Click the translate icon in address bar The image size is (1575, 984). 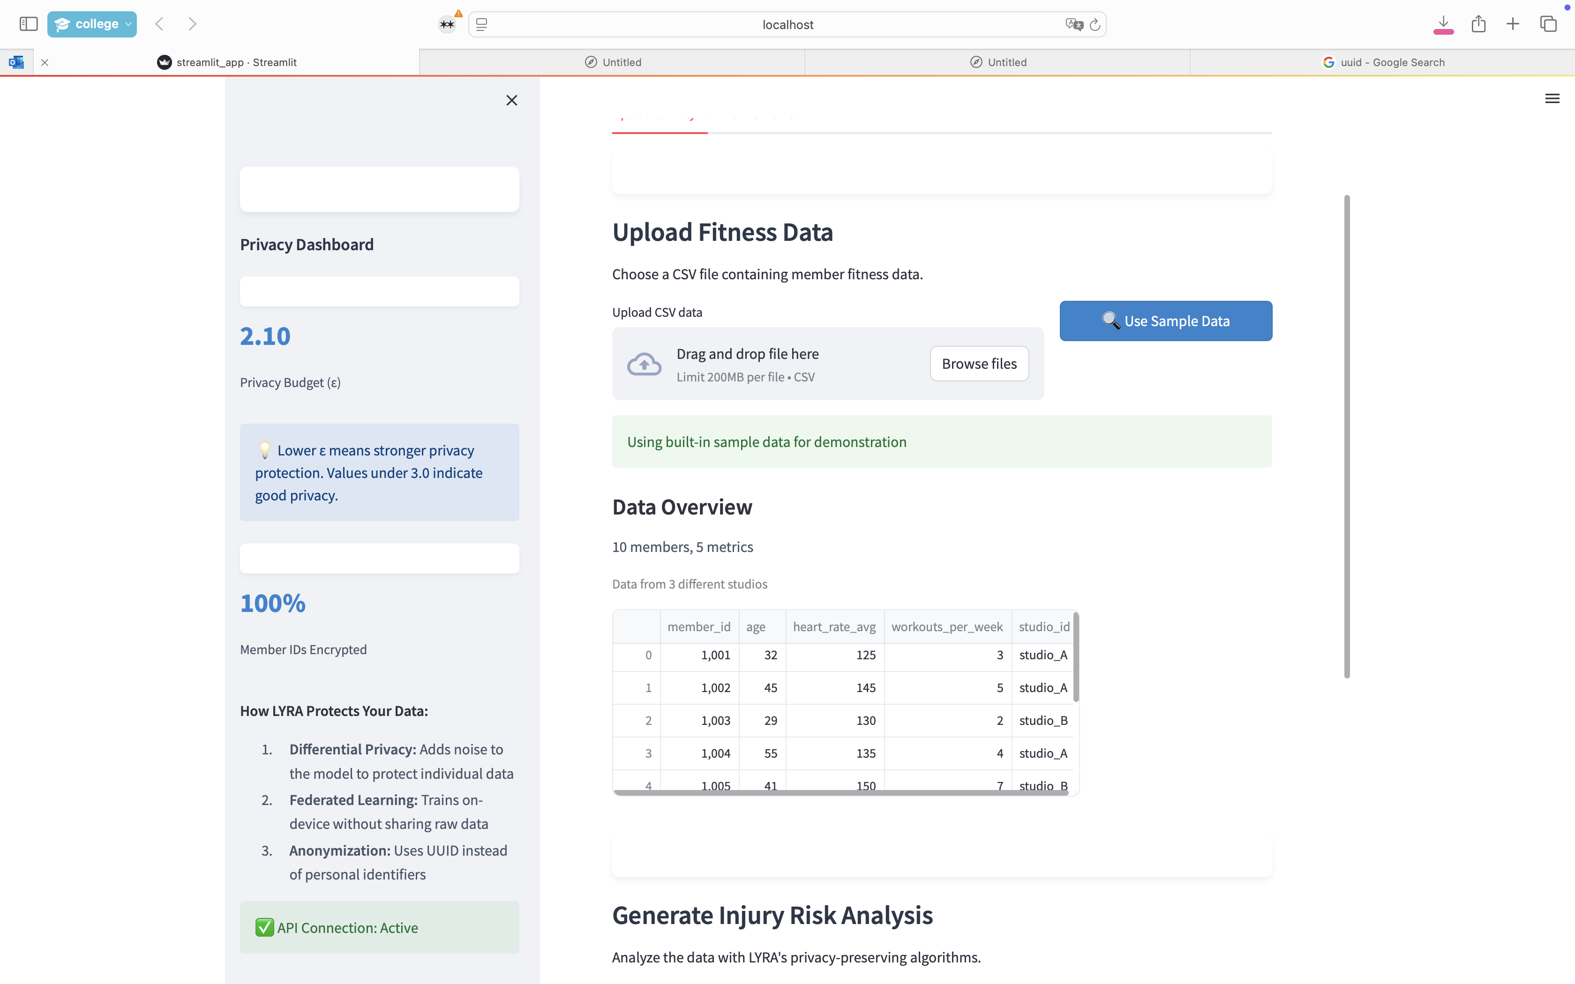pos(1073,25)
